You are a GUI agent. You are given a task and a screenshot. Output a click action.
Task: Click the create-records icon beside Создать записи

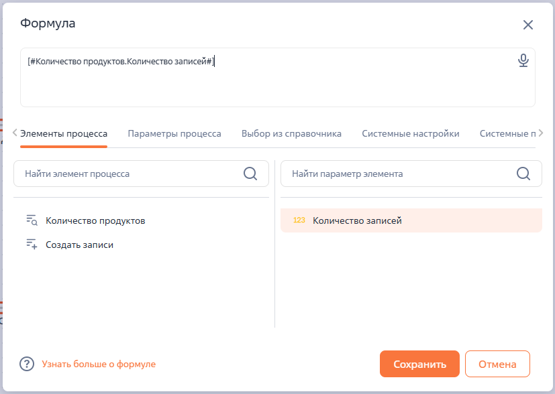click(x=29, y=244)
